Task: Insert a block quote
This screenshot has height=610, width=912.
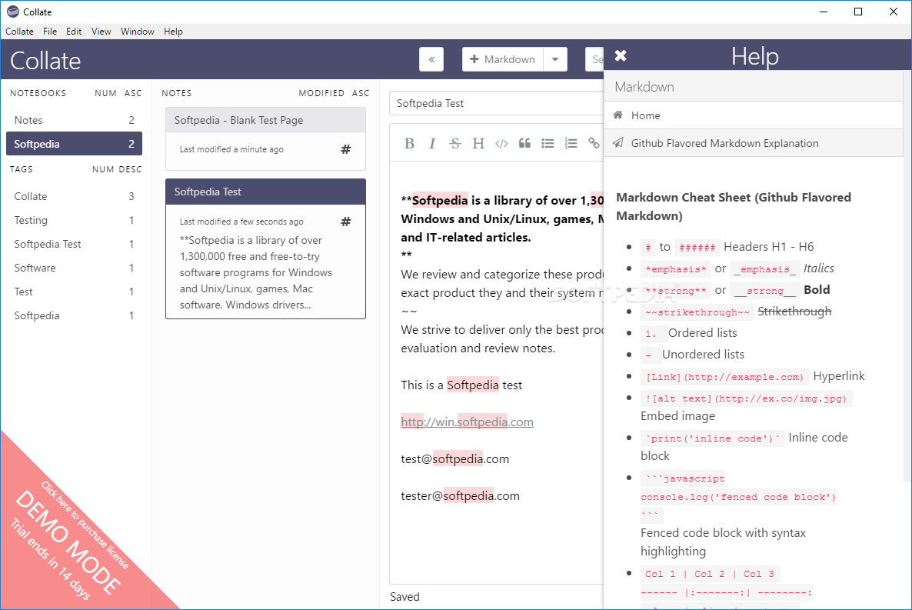Action: click(x=524, y=143)
